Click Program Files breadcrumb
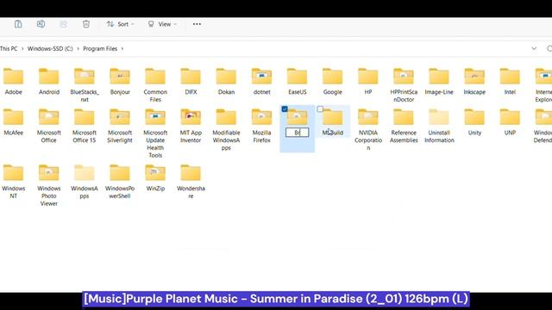Image resolution: width=552 pixels, height=310 pixels. point(100,48)
